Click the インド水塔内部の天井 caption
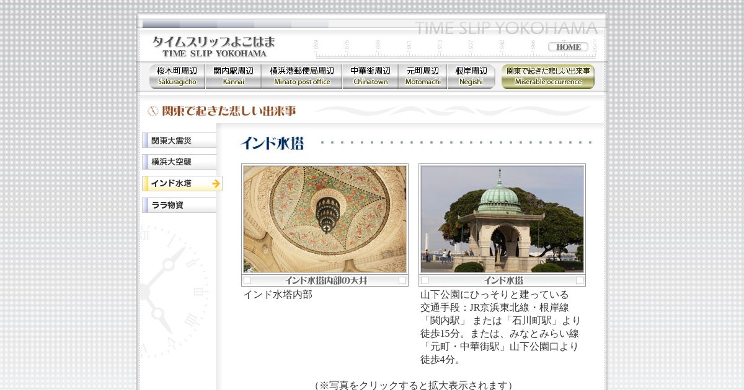 coord(325,280)
